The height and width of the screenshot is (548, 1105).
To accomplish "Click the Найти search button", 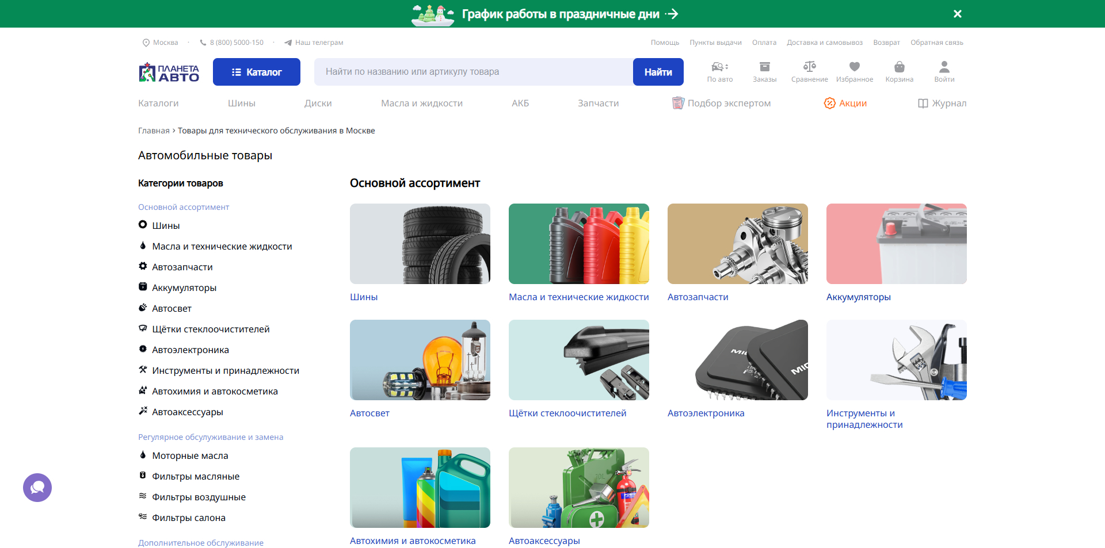I will point(658,71).
